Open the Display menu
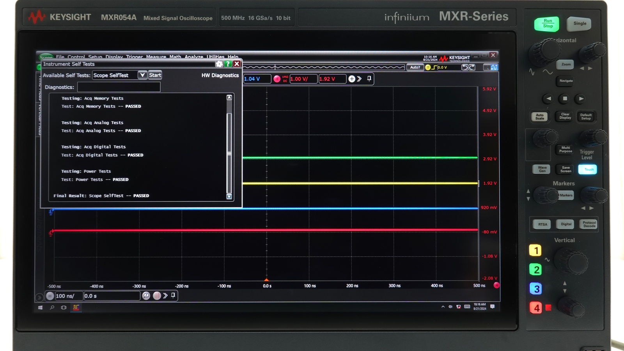The height and width of the screenshot is (351, 624). coord(114,57)
